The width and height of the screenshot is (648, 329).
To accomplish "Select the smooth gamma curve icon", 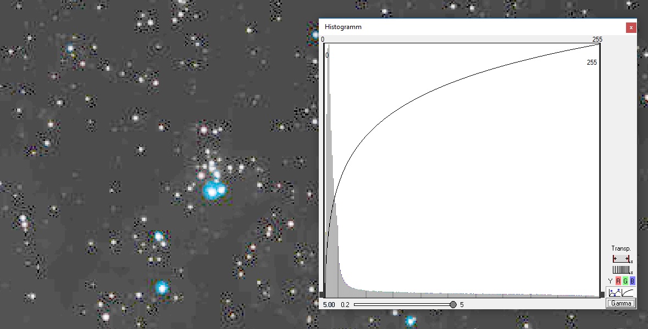I will click(x=628, y=293).
